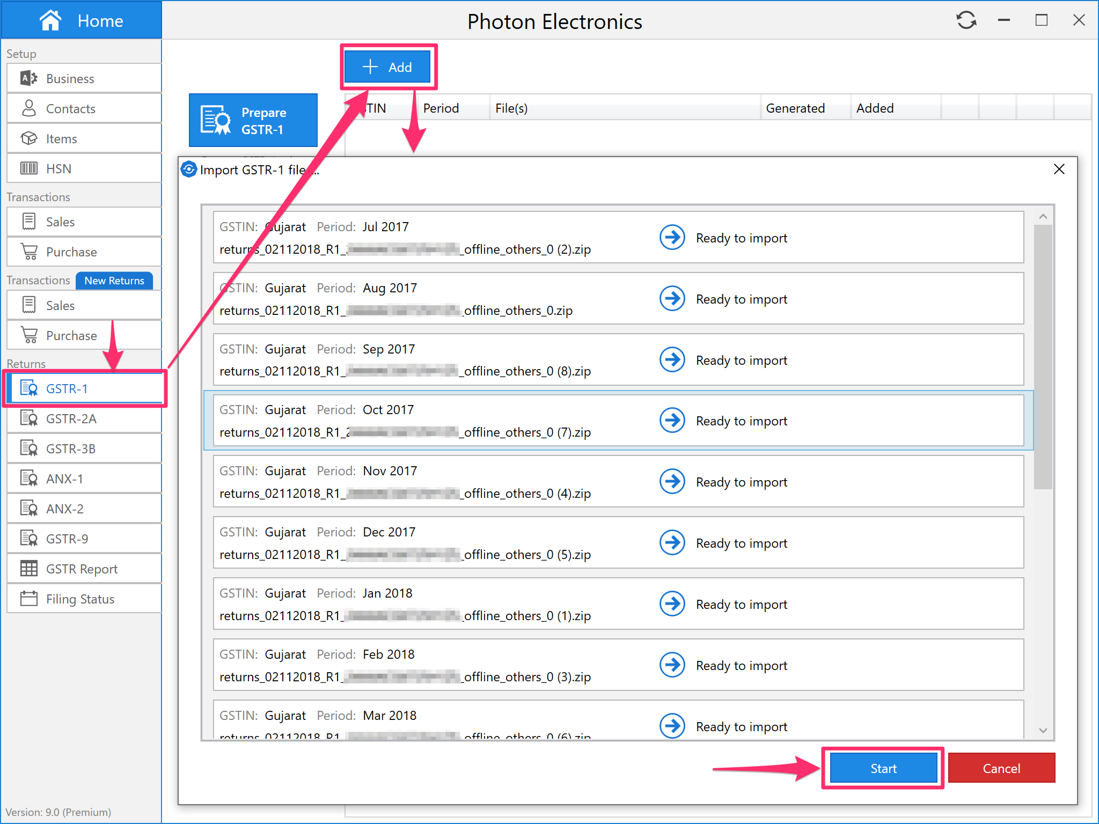The image size is (1099, 824).
Task: Click the Prepare GSTR-1 certificate icon
Action: coord(215,120)
